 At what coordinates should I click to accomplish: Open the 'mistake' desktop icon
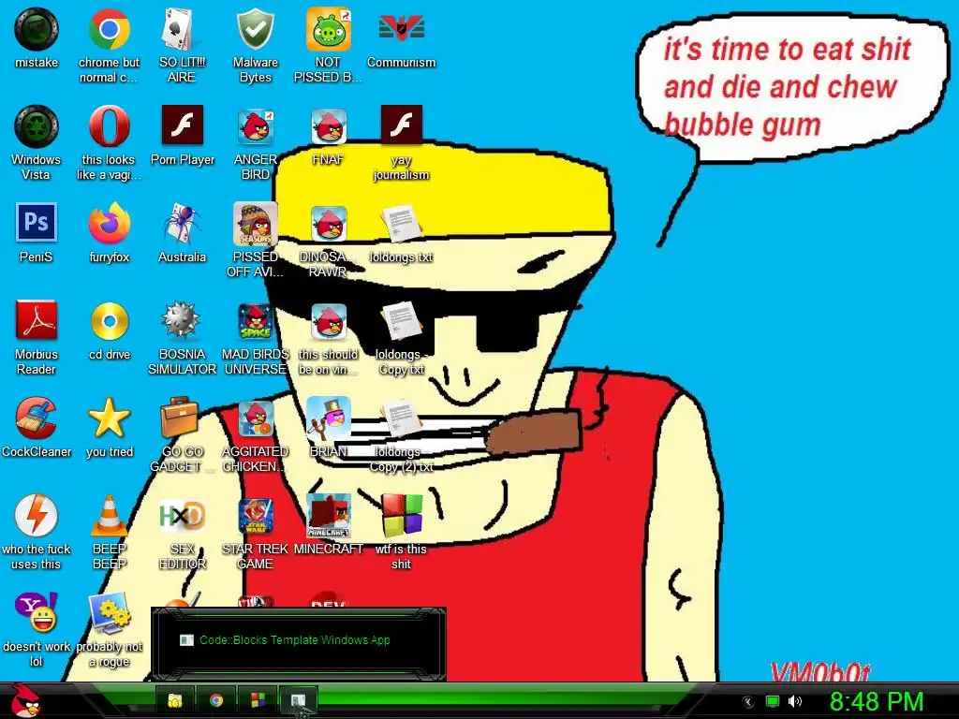click(x=37, y=29)
